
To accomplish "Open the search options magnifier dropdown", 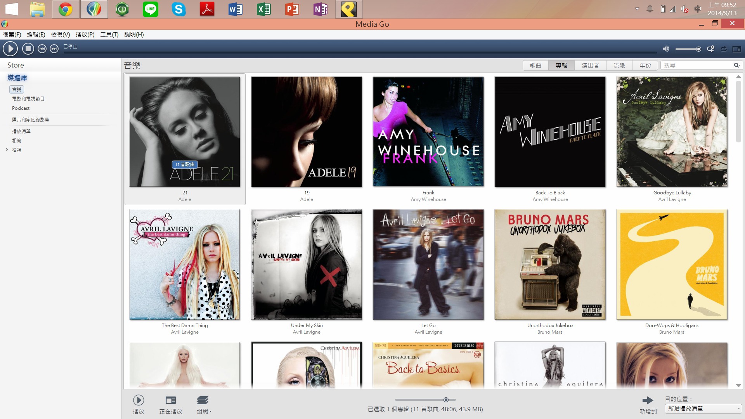I will pos(737,65).
